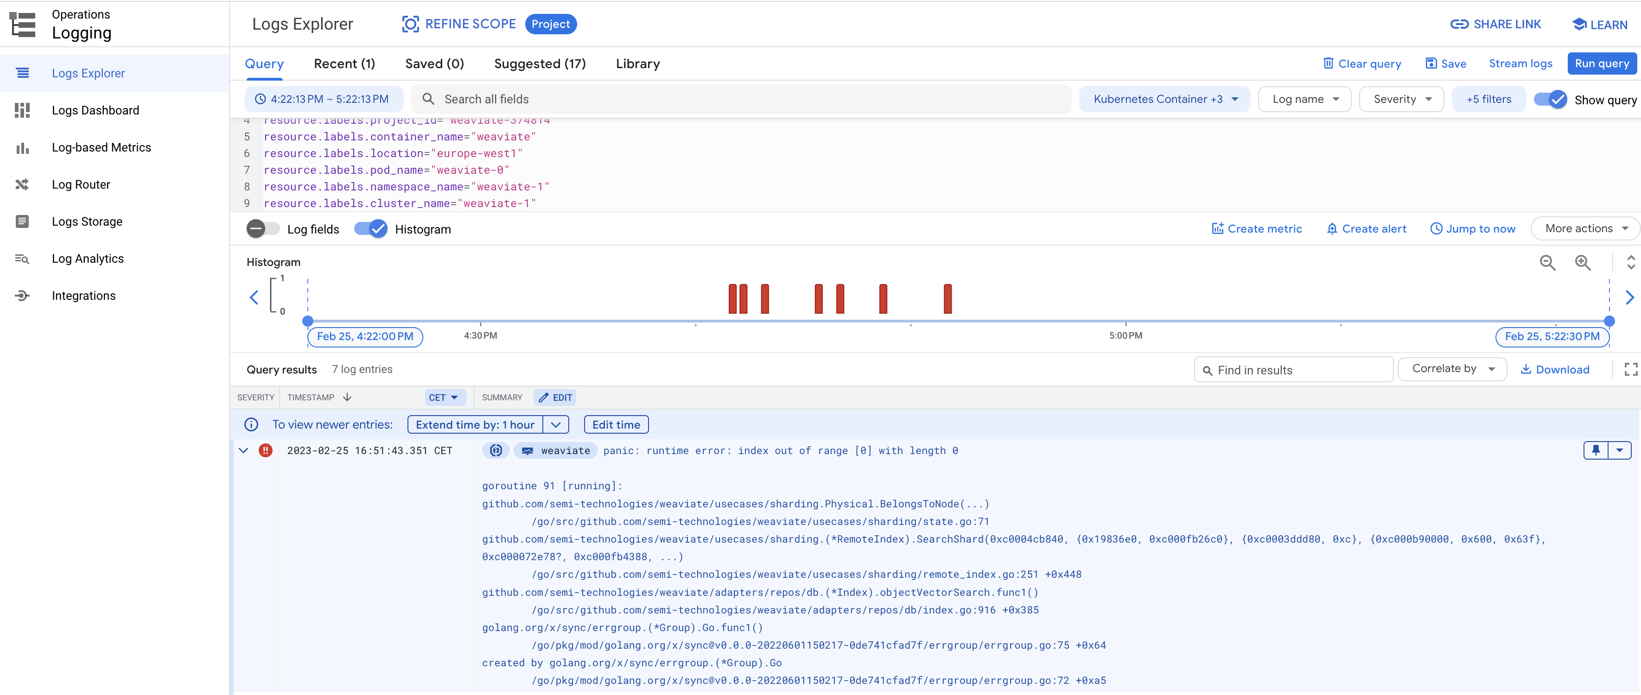Image resolution: width=1641 pixels, height=695 pixels.
Task: Click inside the Find in results field
Action: coord(1293,369)
